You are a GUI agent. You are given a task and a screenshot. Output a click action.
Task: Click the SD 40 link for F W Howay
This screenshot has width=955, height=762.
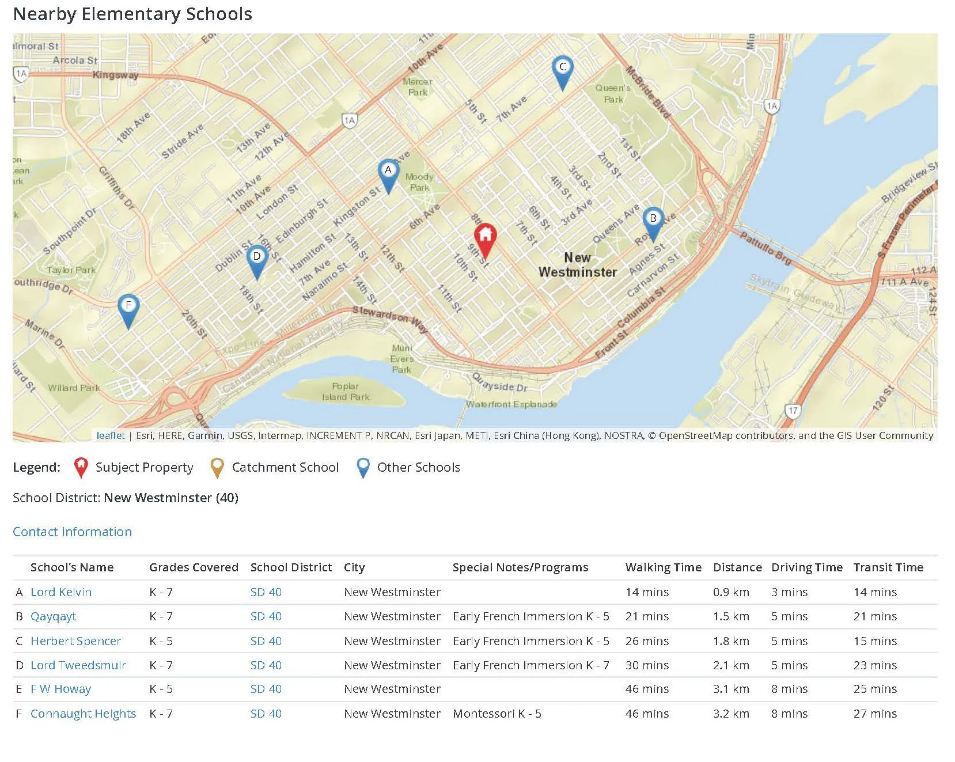pos(266,689)
